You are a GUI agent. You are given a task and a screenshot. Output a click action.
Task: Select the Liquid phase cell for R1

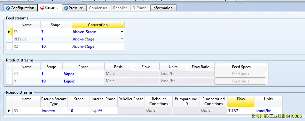coord(83,81)
